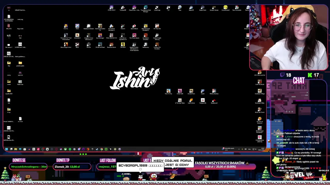Select the Revo Uninstaller icon
The width and height of the screenshot is (330, 185).
[237, 8]
